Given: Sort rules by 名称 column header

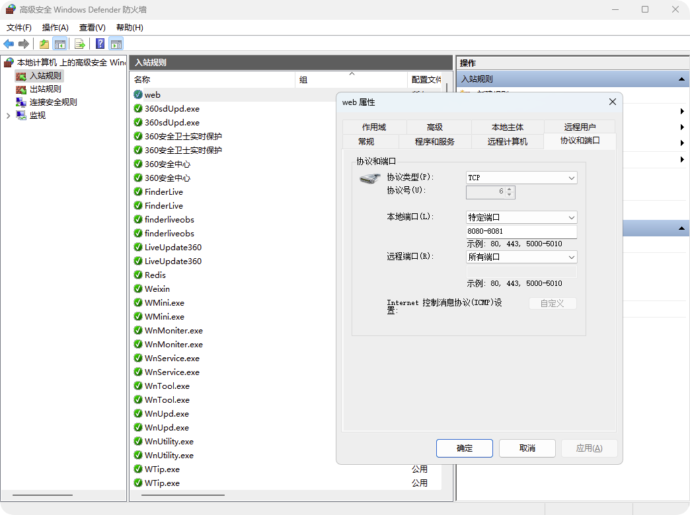Looking at the screenshot, I should coord(213,80).
